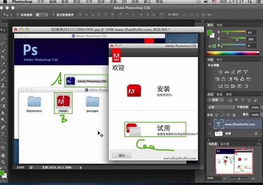The image size is (263, 185).
Task: Switch to the Swatches tab beside Color
Action: pyautogui.click(x=219, y=25)
